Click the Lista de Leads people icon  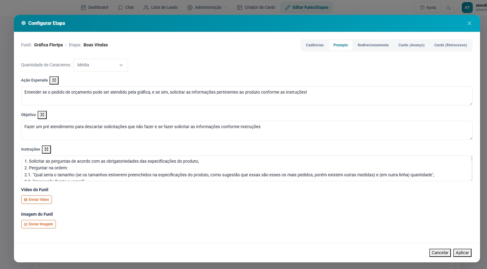click(x=146, y=8)
